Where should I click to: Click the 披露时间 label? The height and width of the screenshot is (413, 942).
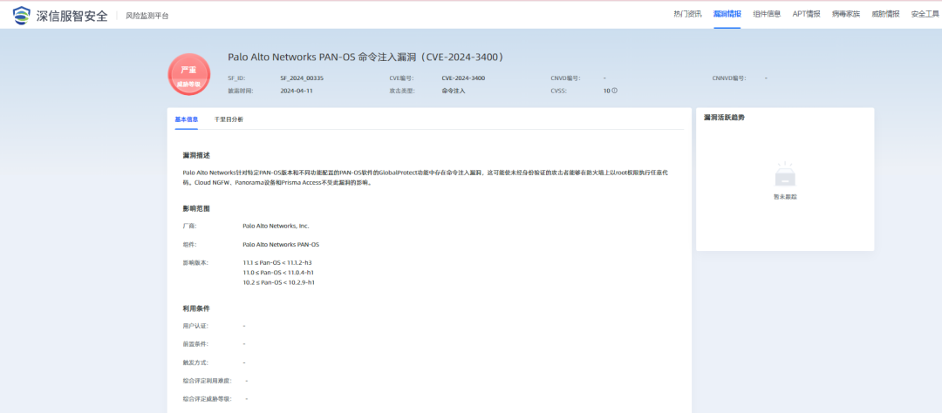click(x=241, y=91)
